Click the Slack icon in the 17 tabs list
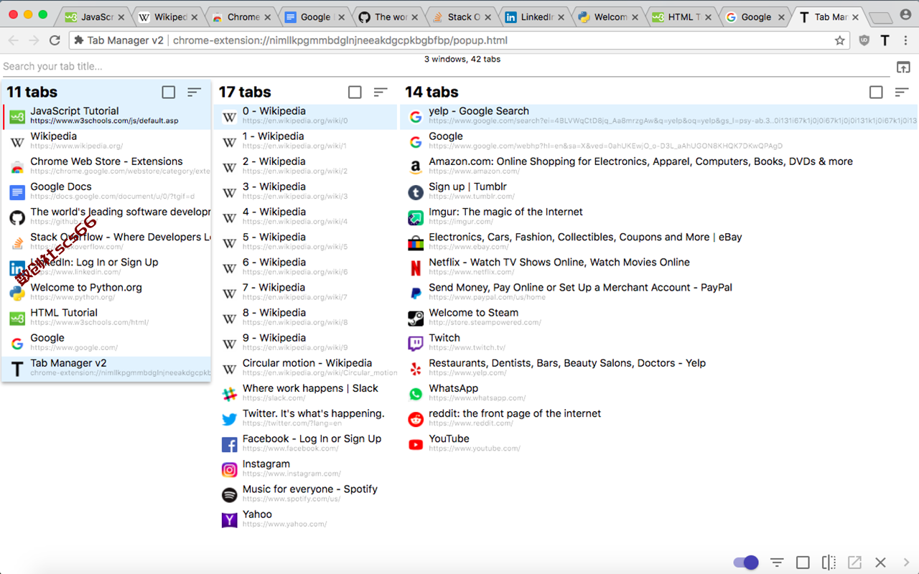Viewport: 919px width, 574px height. tap(229, 394)
